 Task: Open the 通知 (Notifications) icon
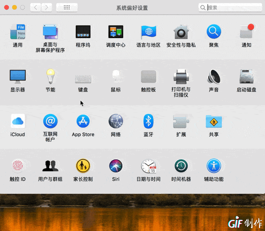246,32
